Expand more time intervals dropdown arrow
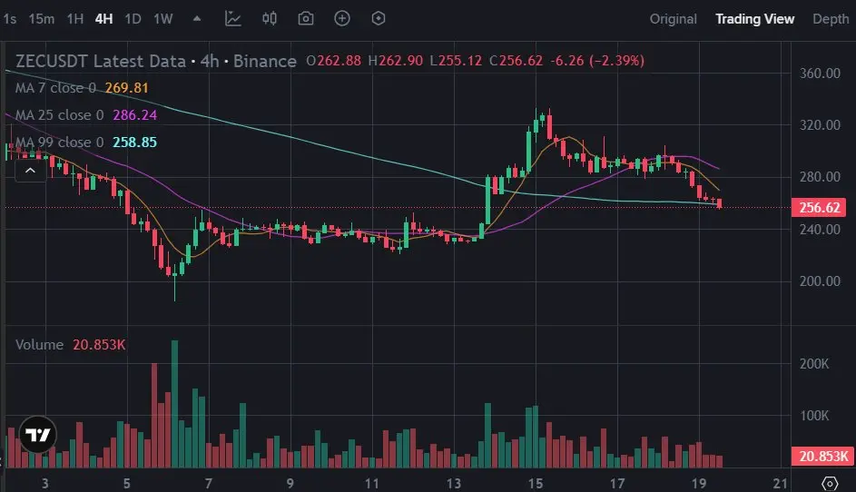Screen dimensions: 856x492 (197, 18)
